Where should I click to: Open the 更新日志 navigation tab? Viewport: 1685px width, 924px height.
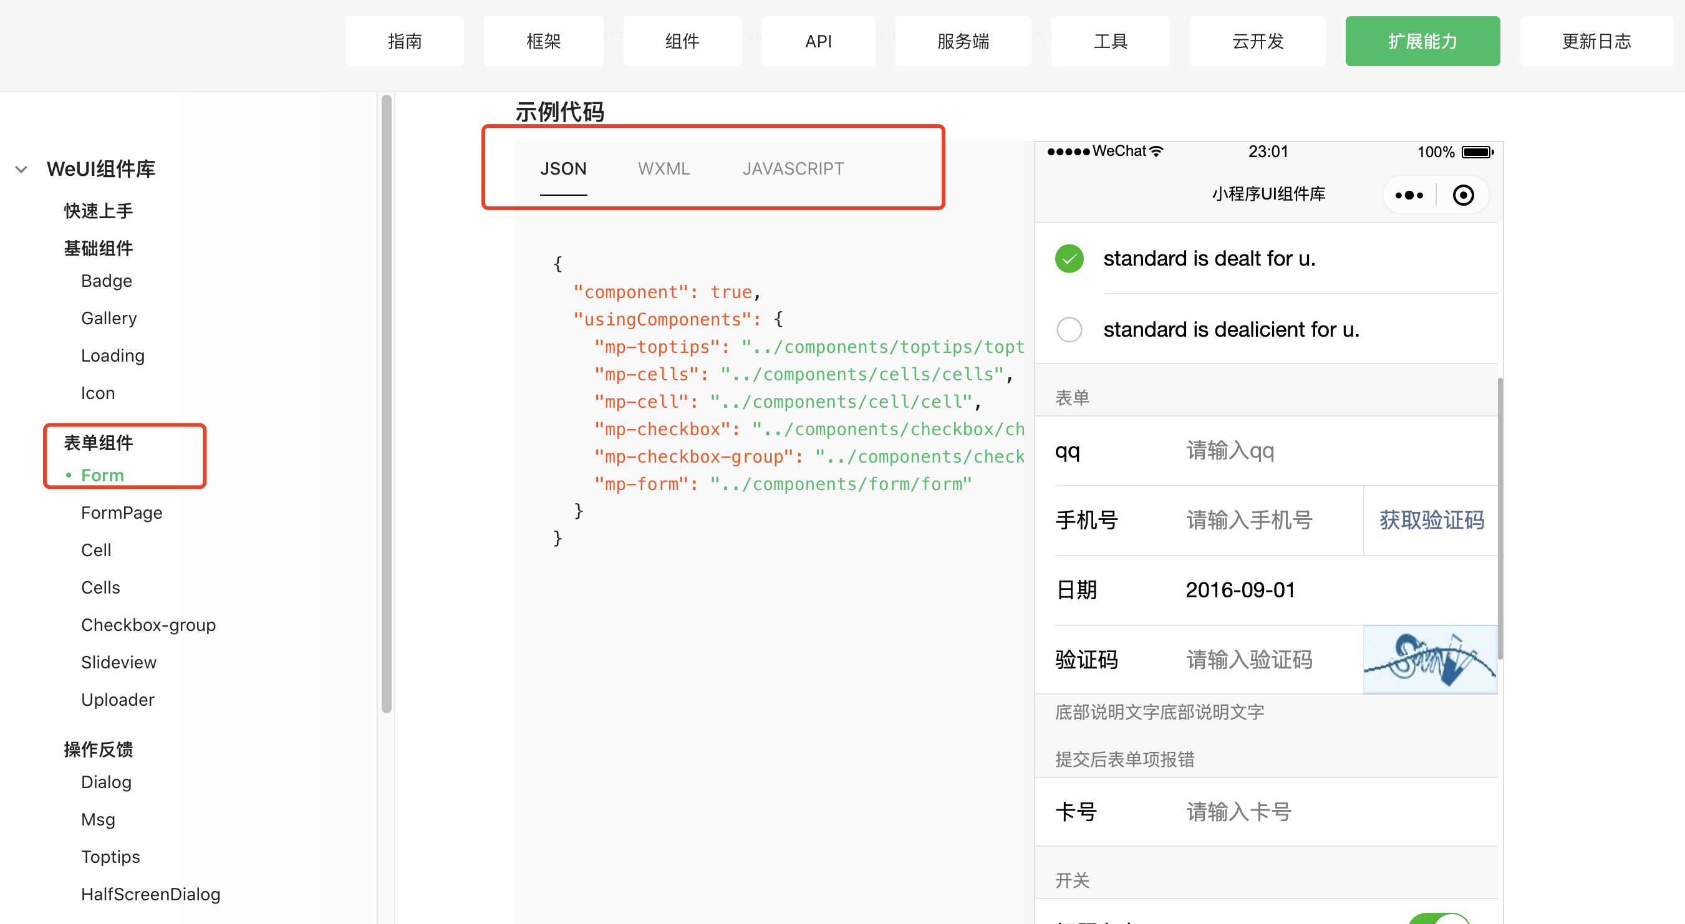coord(1596,41)
